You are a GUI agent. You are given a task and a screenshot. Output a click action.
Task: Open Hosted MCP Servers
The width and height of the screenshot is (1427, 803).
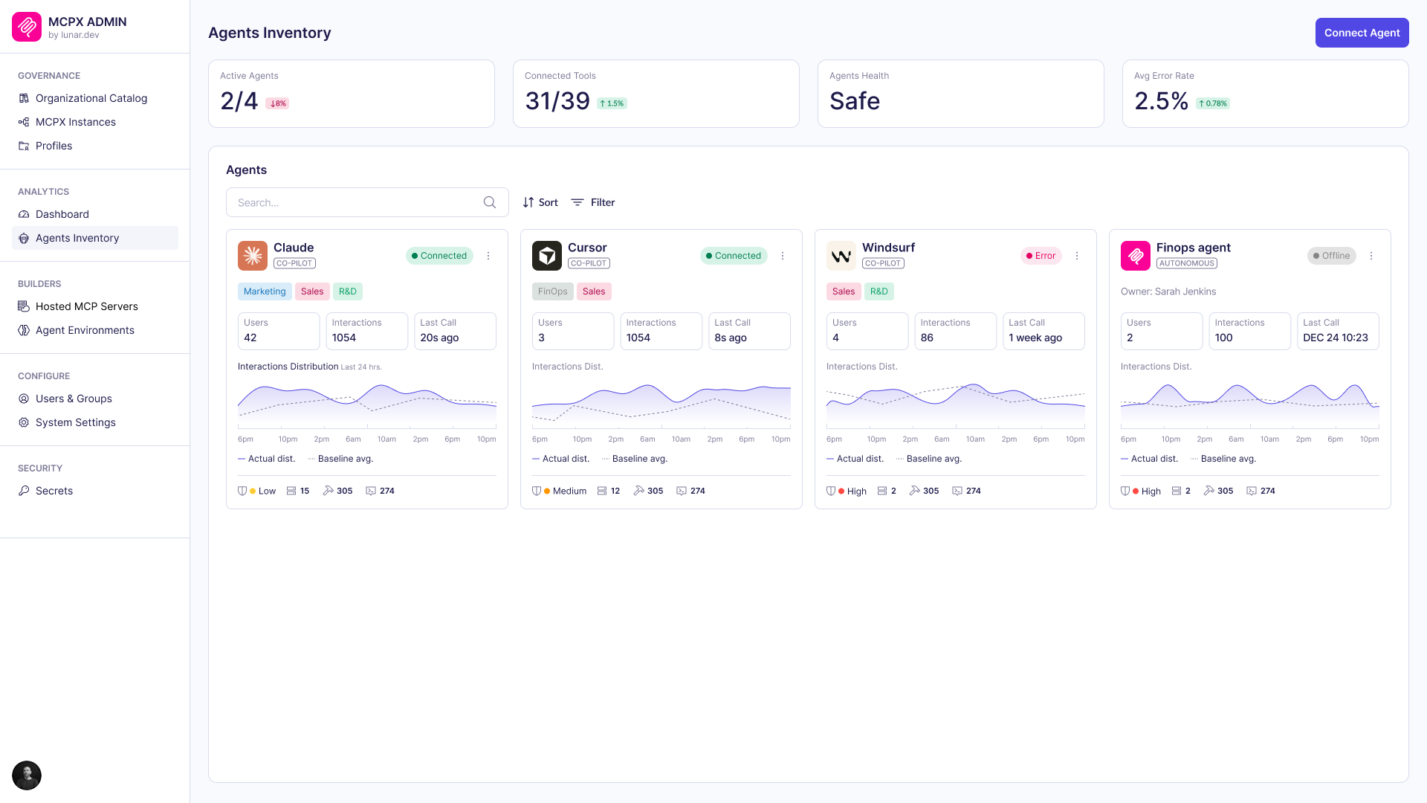tap(95, 306)
